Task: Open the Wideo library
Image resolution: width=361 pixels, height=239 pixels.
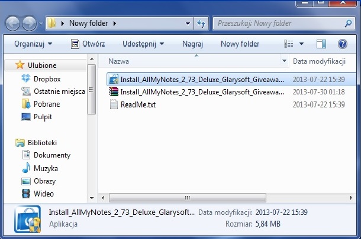Action: 44,194
